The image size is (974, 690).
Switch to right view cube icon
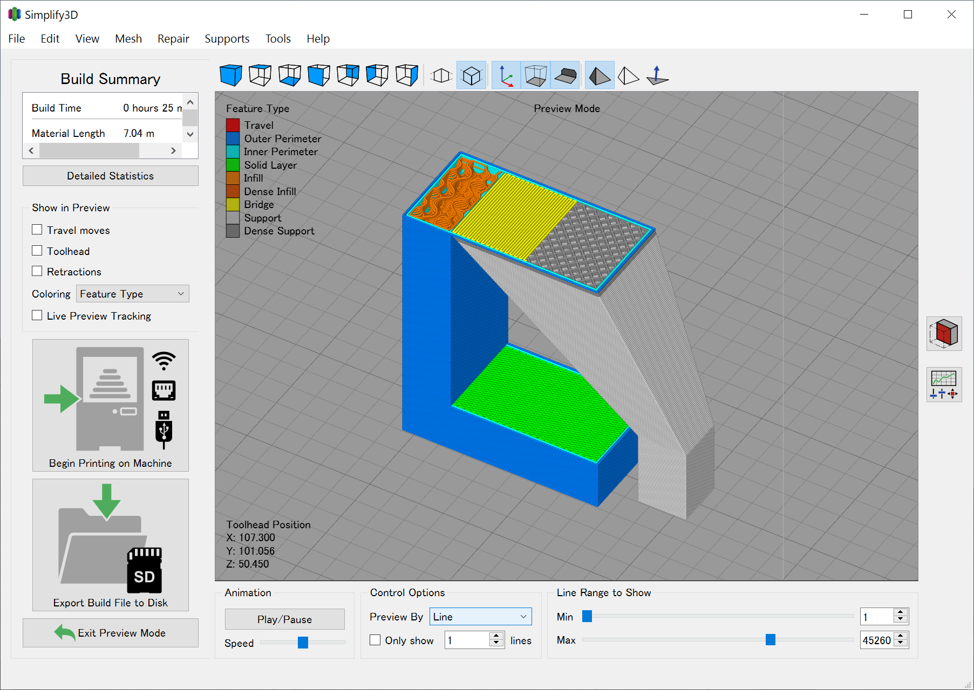[407, 75]
